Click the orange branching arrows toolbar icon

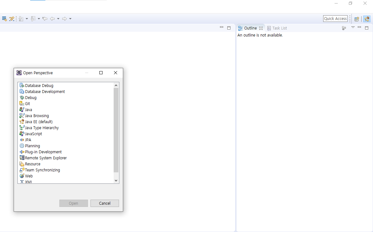[11, 18]
